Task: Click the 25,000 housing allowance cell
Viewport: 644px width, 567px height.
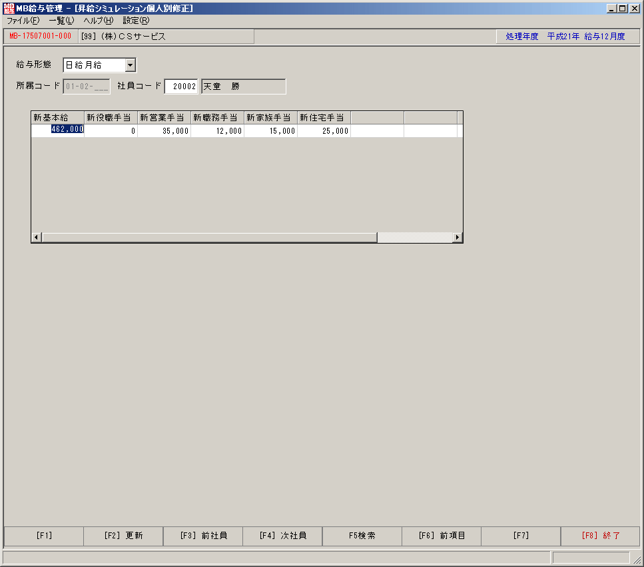Action: click(x=324, y=131)
